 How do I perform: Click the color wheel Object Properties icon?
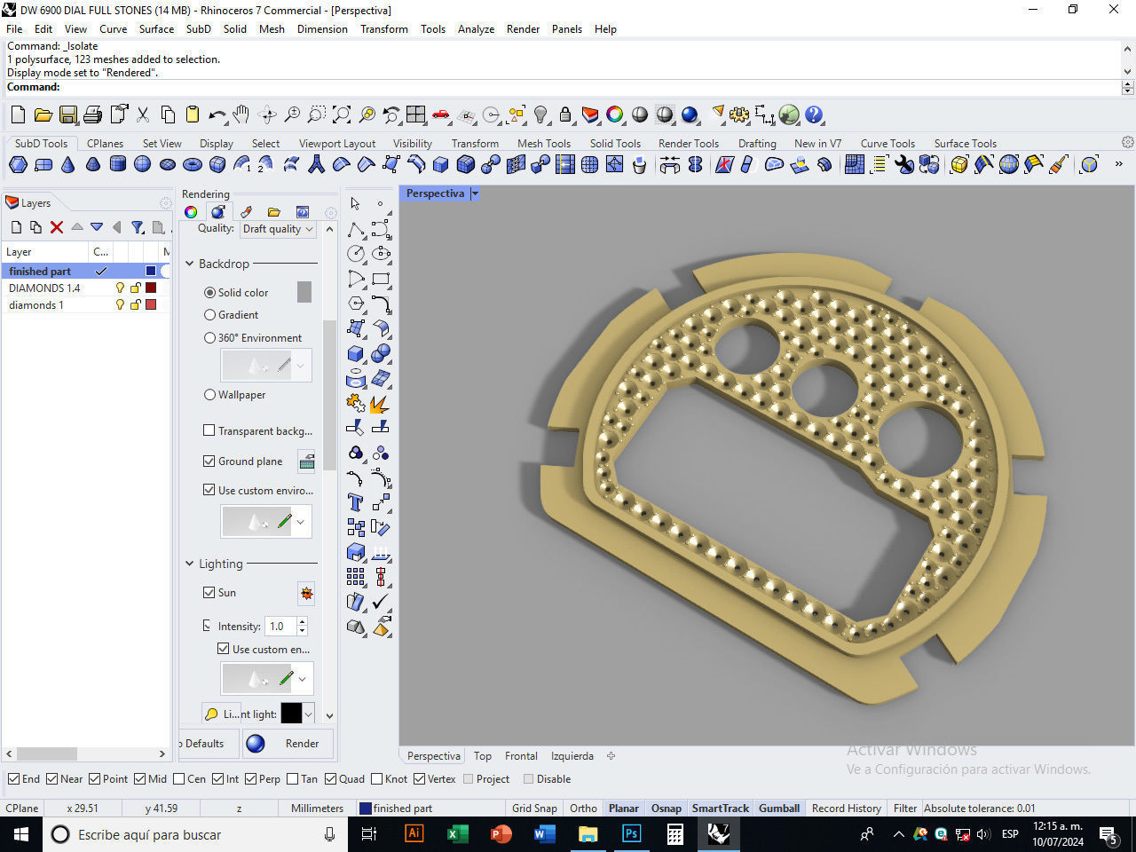pos(615,114)
